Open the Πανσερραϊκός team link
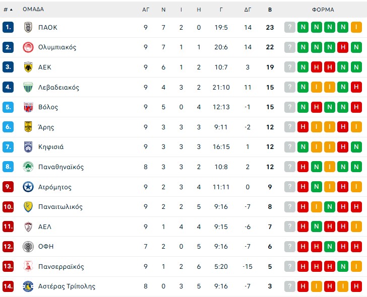This screenshot has height=297, width=367. click(61, 267)
